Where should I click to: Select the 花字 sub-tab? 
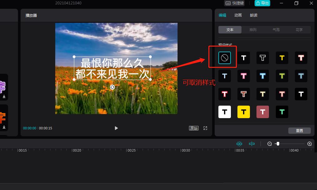(x=299, y=30)
